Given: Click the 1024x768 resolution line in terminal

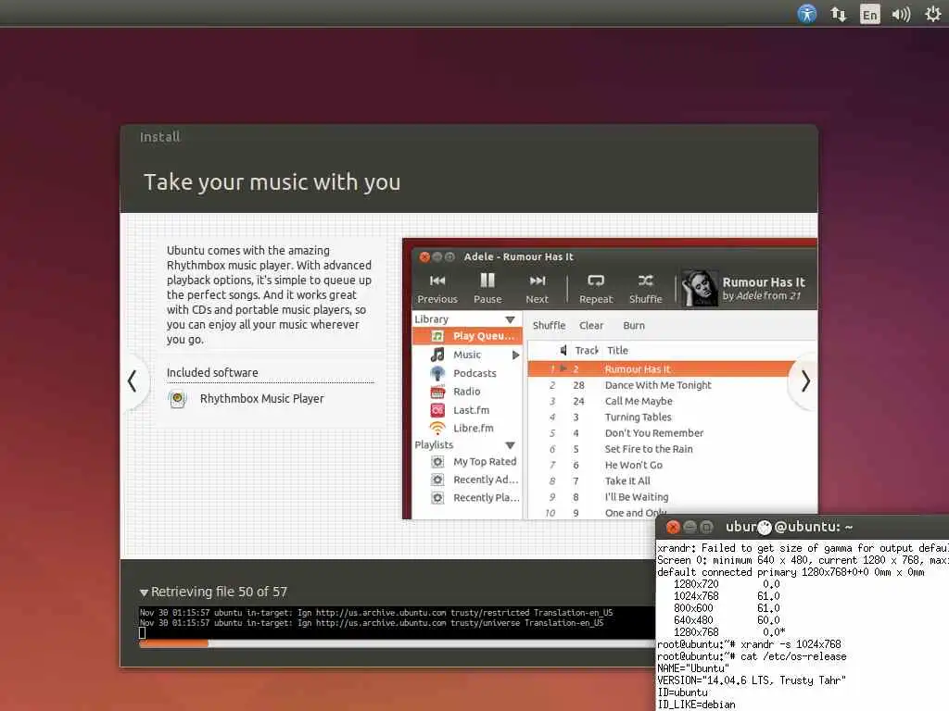Looking at the screenshot, I should click(x=727, y=596).
